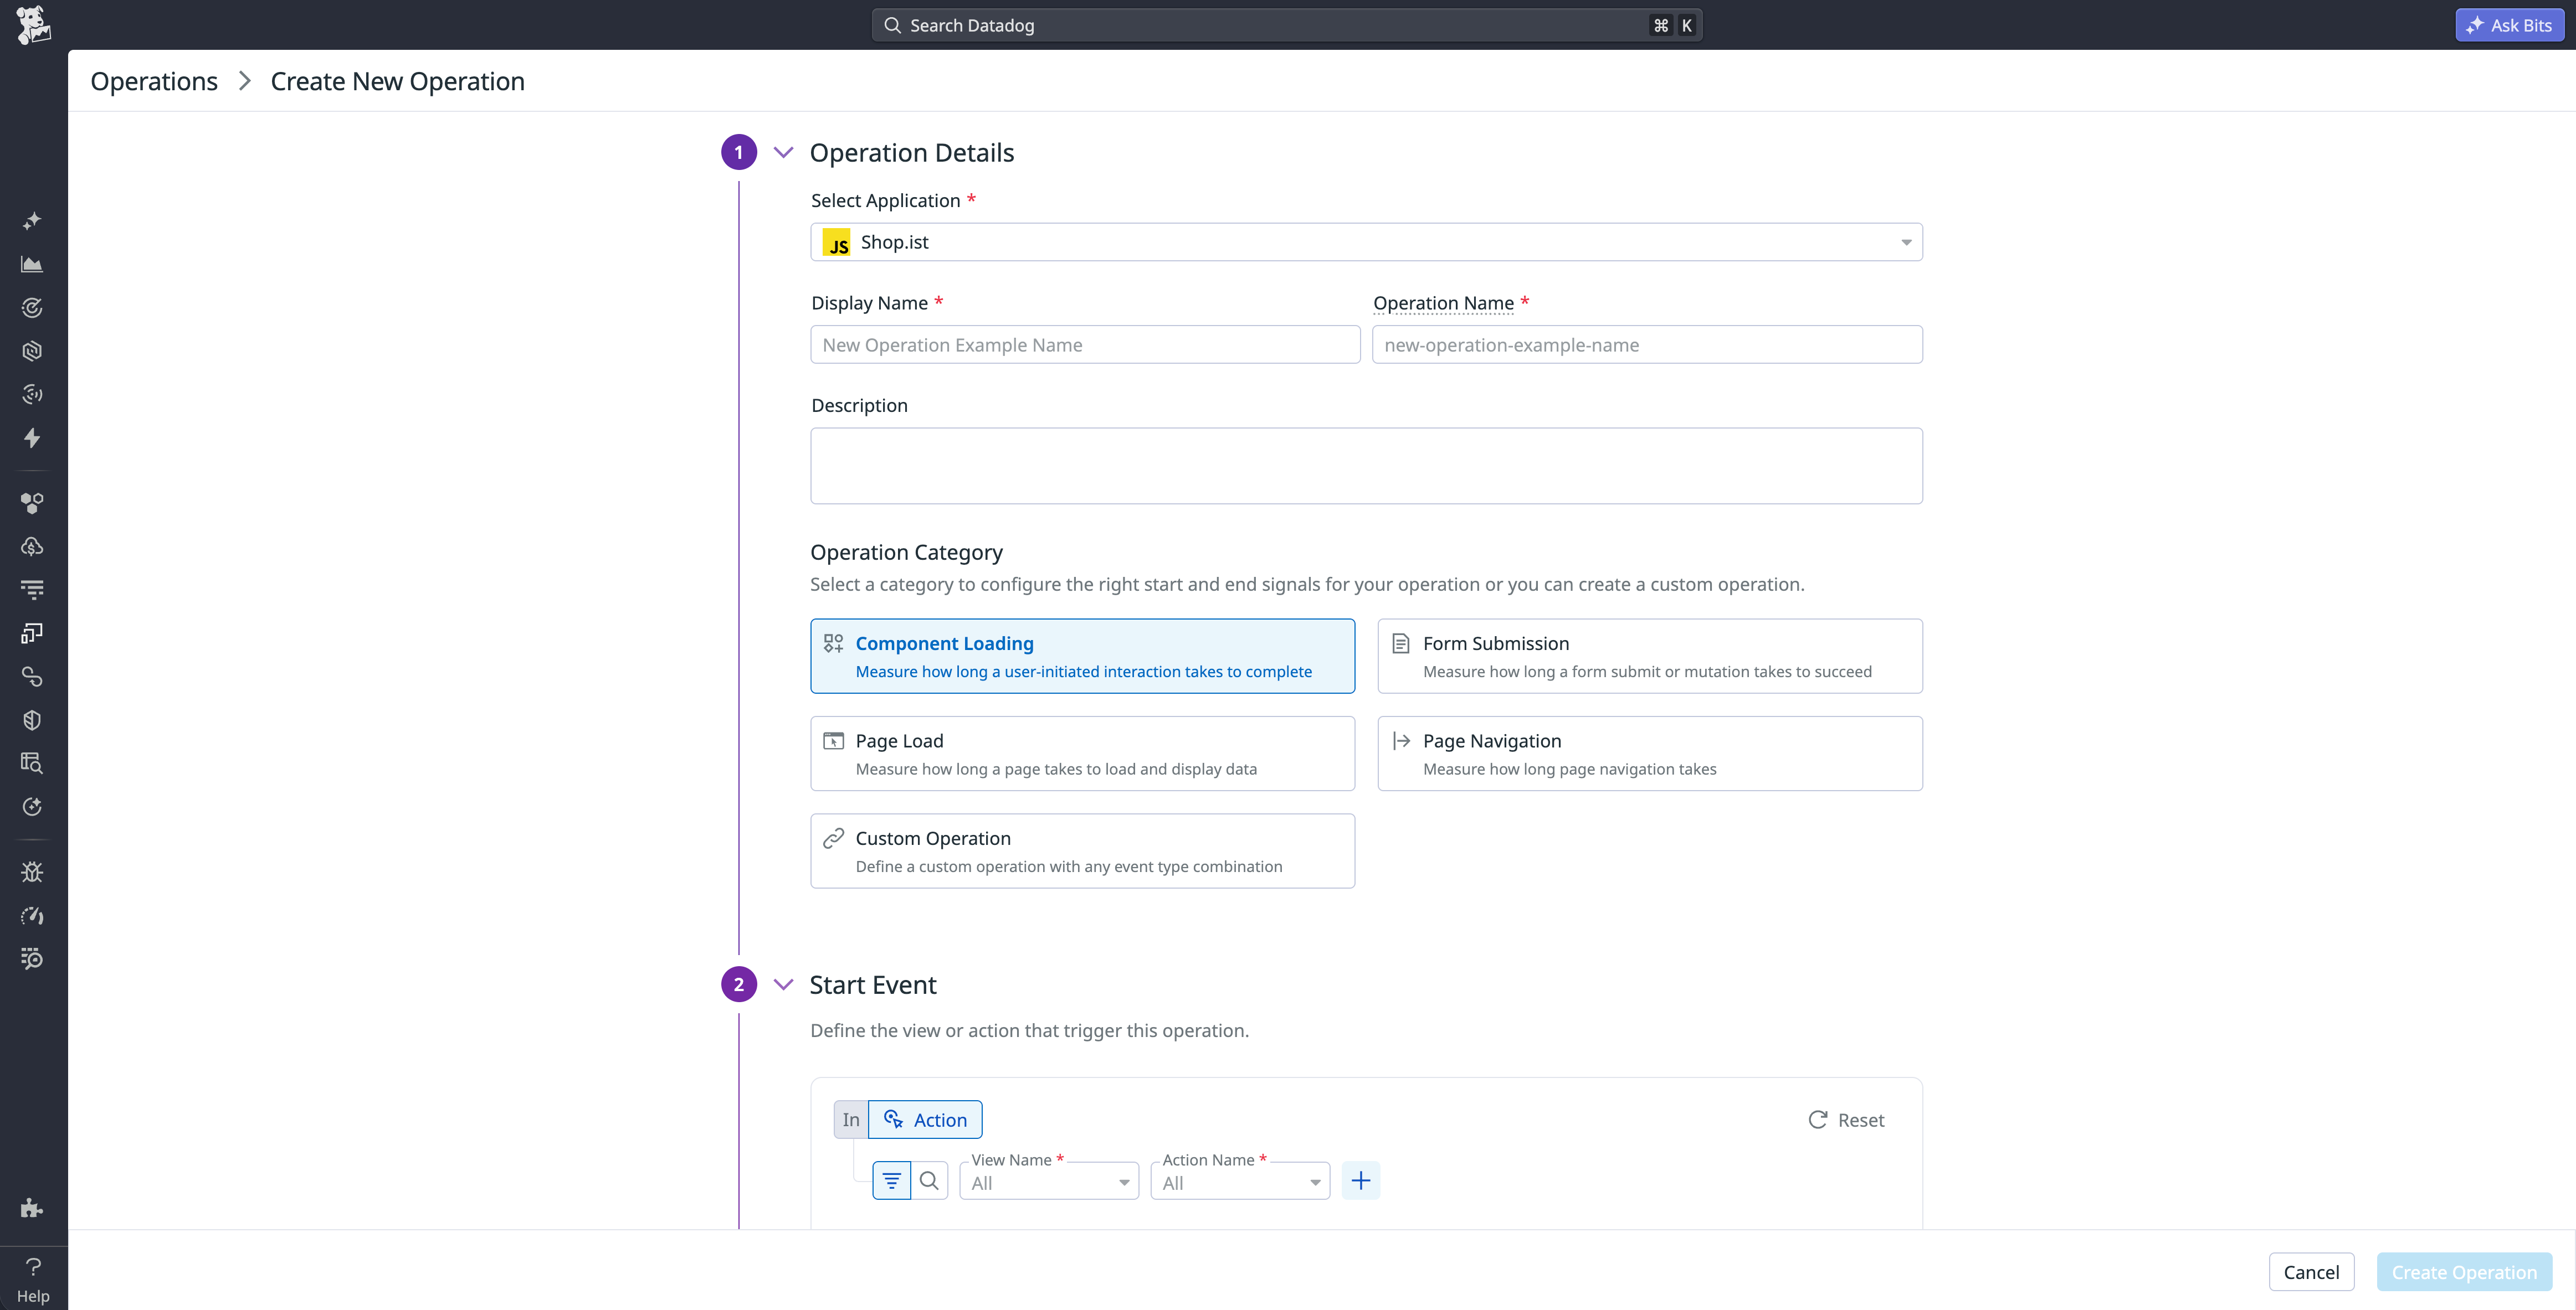Open the View Name dropdown
The width and height of the screenshot is (2576, 1310).
pos(1049,1182)
